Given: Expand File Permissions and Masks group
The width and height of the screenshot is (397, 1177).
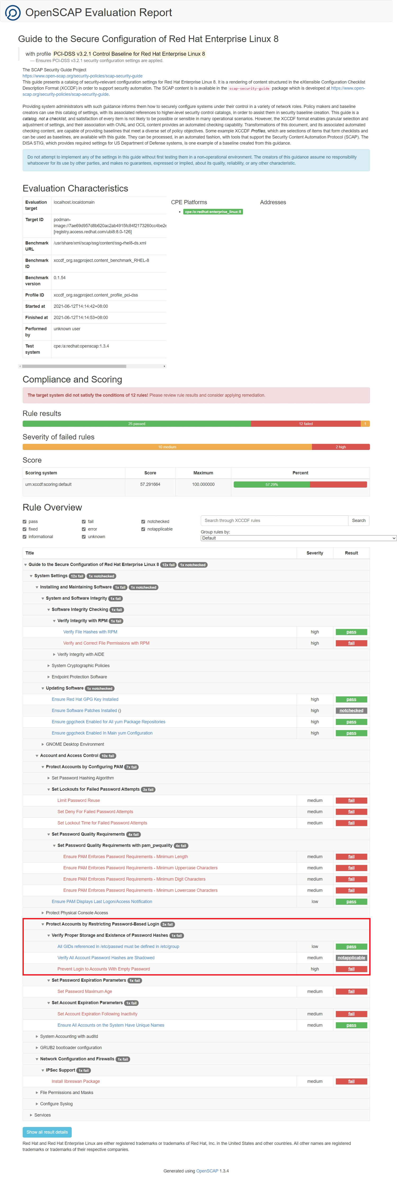Looking at the screenshot, I should coord(37,1092).
